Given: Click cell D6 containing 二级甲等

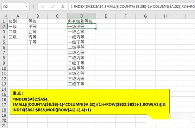Looking at the screenshot, I should [x=82, y=47].
